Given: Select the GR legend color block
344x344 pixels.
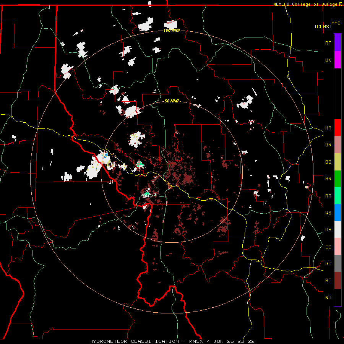Looking at the screenshot, I should point(338,145).
